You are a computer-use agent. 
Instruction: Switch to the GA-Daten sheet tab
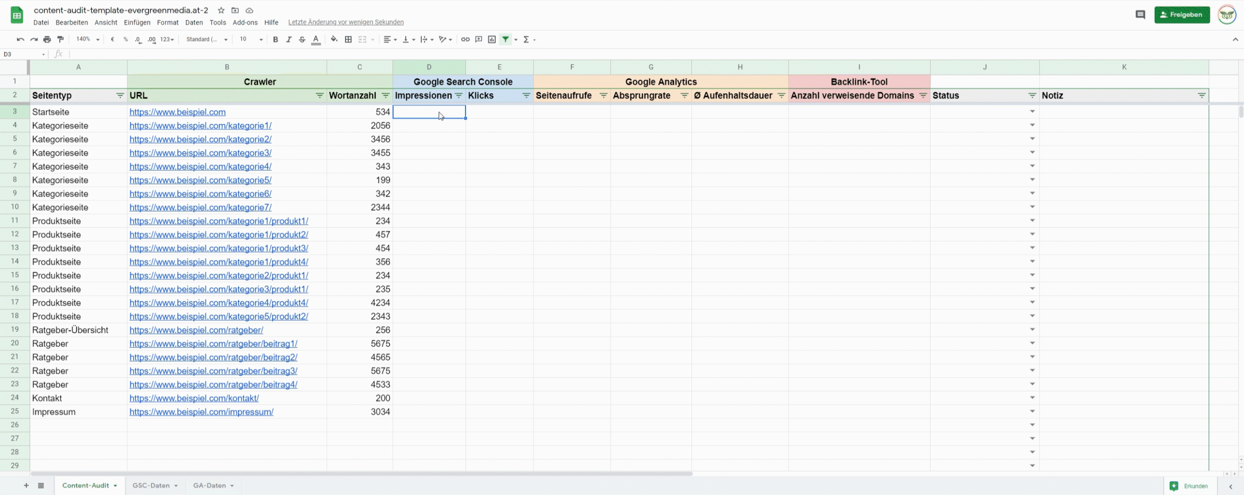click(213, 485)
